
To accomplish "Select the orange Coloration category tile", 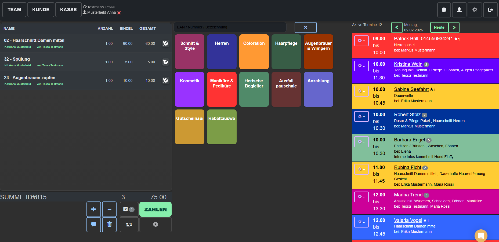I will pyautogui.click(x=254, y=52).
